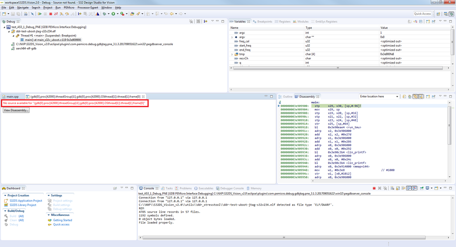Select the main() stack frame row

click(51, 40)
